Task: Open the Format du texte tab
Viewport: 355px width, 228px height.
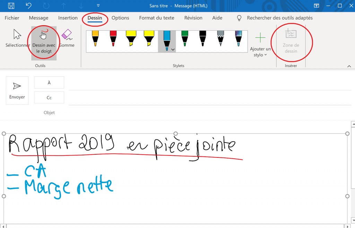Action: click(157, 18)
